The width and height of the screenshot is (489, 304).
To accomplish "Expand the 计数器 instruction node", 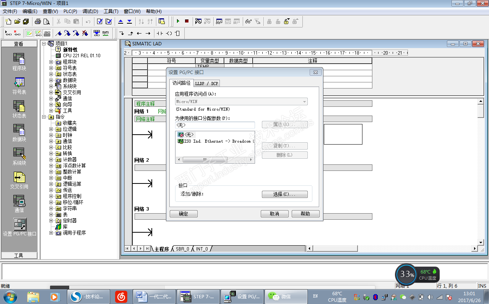I will click(x=51, y=159).
